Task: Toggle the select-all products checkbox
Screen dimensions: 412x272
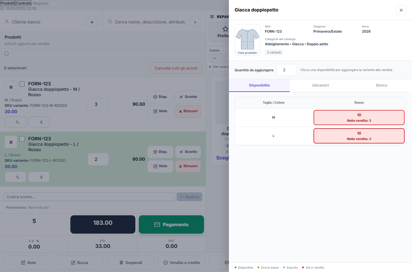Action: coord(7,54)
